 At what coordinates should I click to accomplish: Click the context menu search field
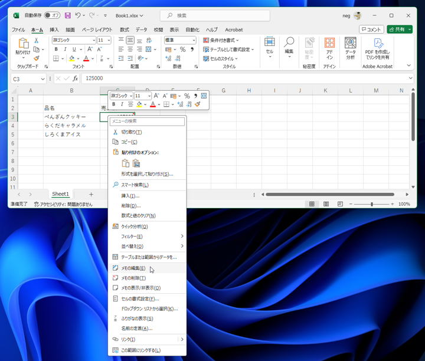pyautogui.click(x=147, y=122)
